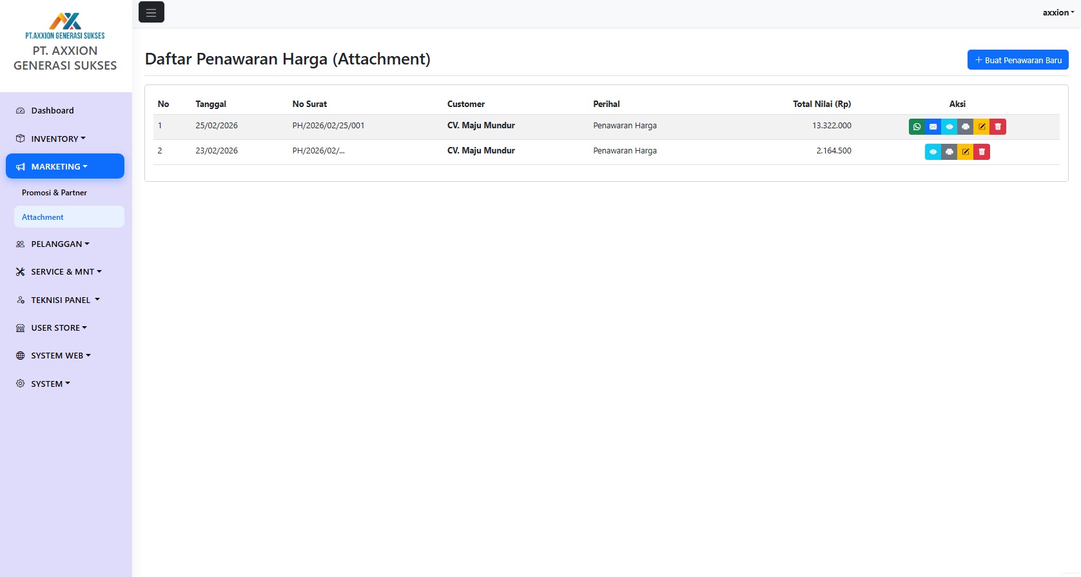Click the PT. Axxion company logo
1081x577 pixels.
(x=65, y=26)
